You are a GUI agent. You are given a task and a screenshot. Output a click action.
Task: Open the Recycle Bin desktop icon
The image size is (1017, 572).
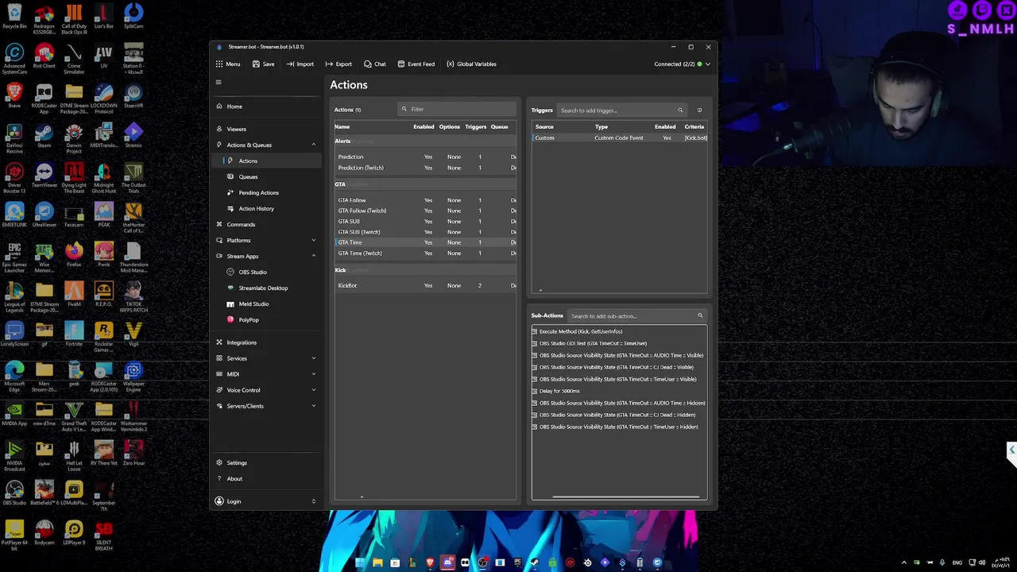tap(14, 16)
